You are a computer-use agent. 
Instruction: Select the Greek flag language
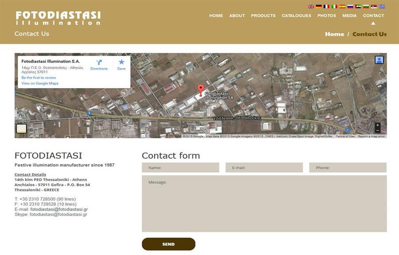(382, 7)
